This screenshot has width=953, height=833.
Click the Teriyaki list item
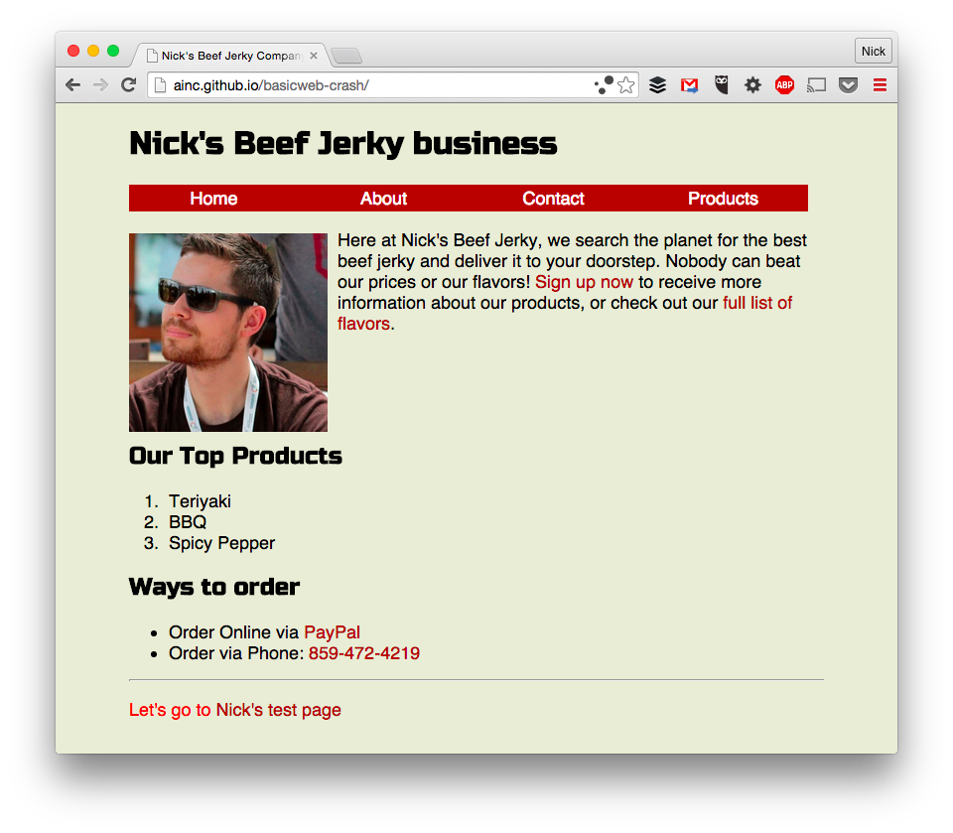click(200, 501)
